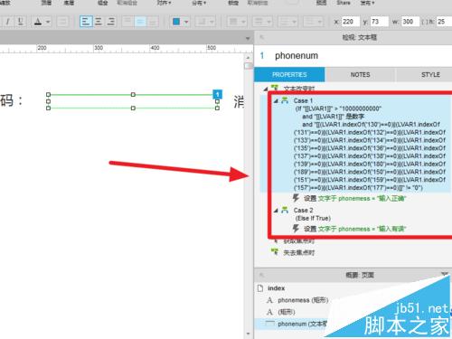Open the 分布 distribute dropdown menu
This screenshot has width=452, height=339.
[x=199, y=3]
